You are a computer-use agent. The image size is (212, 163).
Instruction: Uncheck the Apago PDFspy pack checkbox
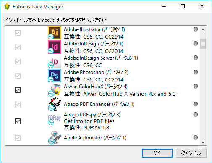pyautogui.click(x=18, y=121)
